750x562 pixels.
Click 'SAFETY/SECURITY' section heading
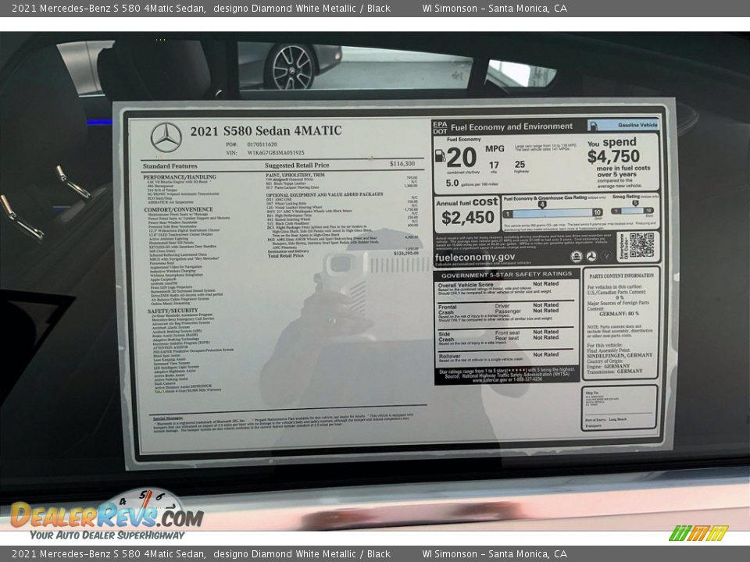coord(172,311)
